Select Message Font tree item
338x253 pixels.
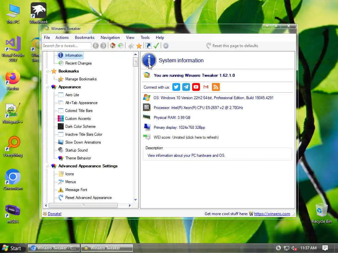[76, 190]
